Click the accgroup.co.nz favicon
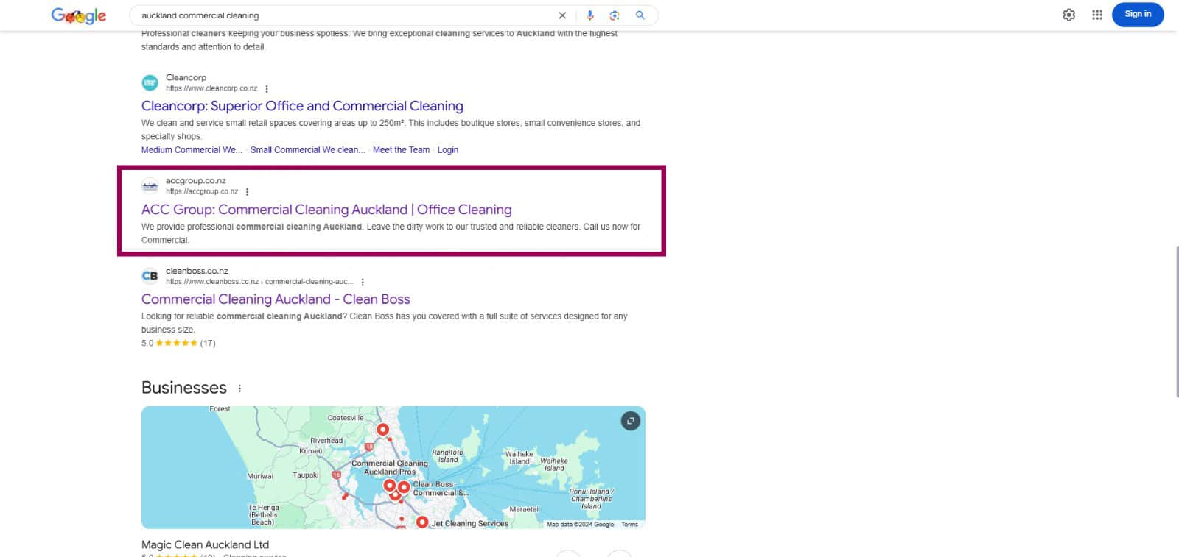Image resolution: width=1179 pixels, height=557 pixels. [x=150, y=186]
